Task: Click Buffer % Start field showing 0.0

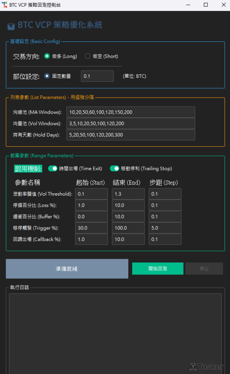Action: click(x=91, y=217)
